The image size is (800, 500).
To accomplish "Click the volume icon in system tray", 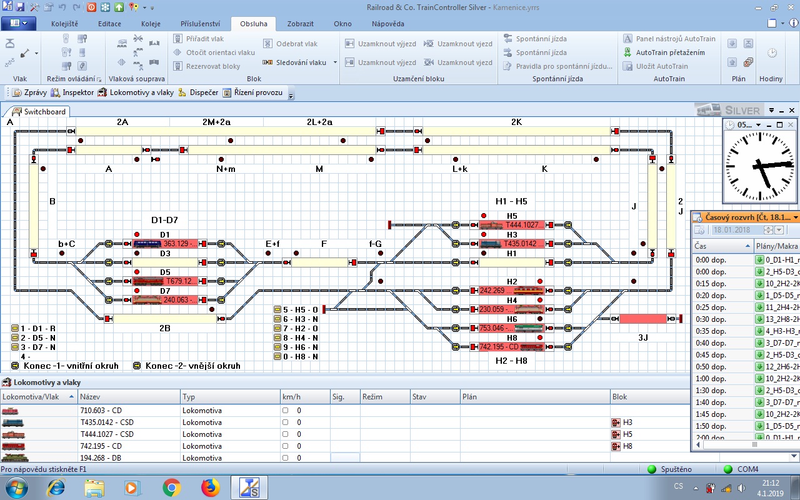I will tap(741, 487).
